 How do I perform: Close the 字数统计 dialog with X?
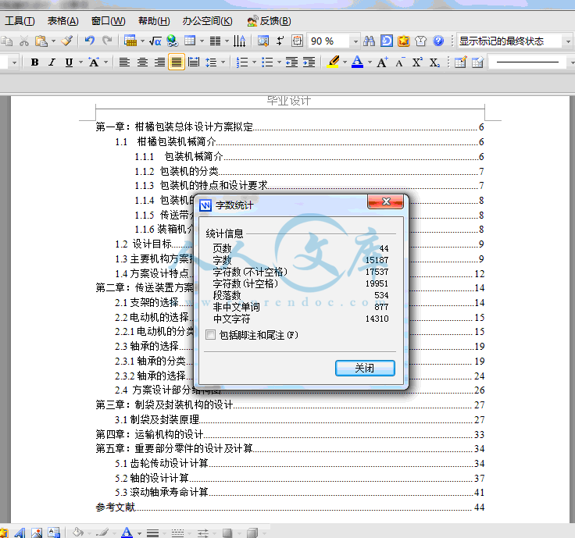385,201
